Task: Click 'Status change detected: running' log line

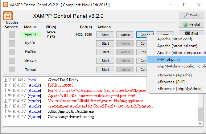Action: pos(71,117)
